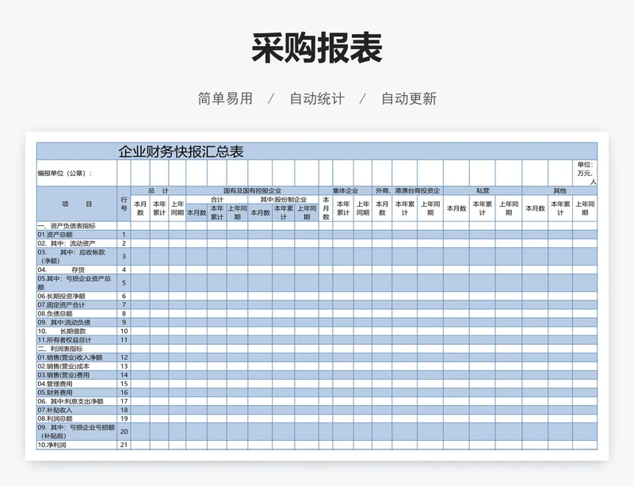Viewport: 634px width, 486px height.
Task: Click the 总计 group header
Action: pyautogui.click(x=158, y=190)
